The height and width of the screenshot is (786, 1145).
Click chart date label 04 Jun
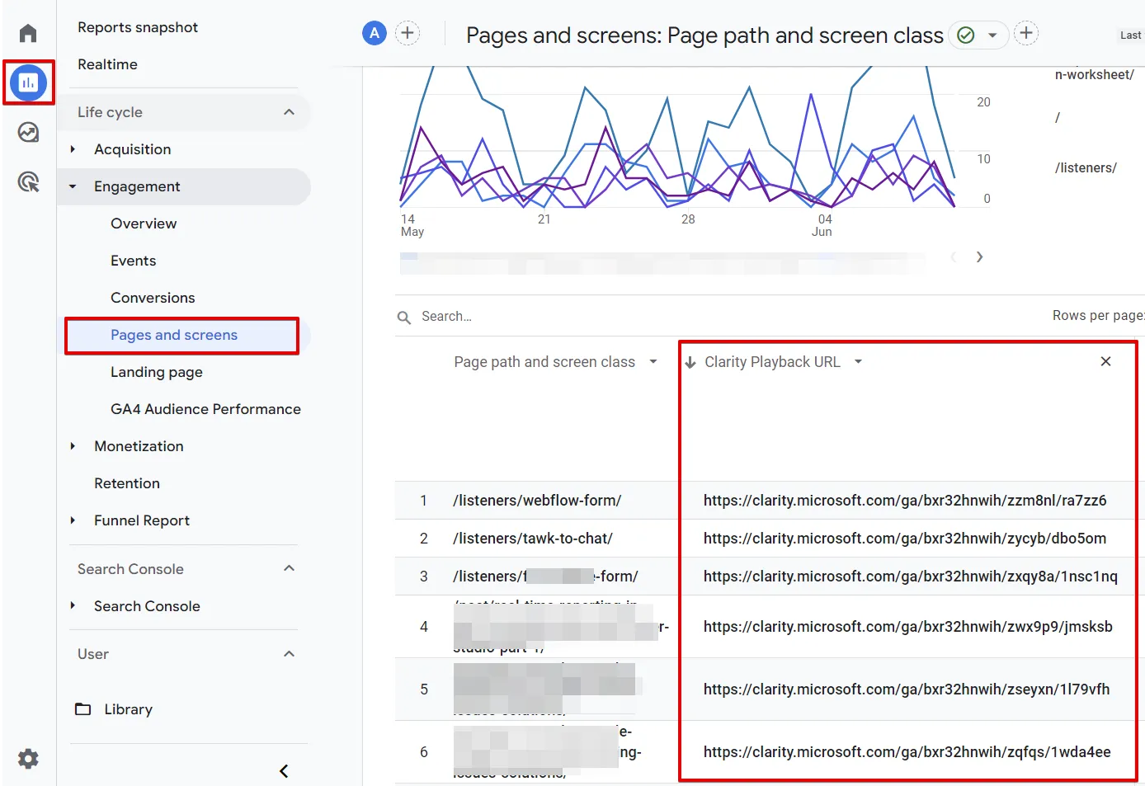click(x=822, y=225)
